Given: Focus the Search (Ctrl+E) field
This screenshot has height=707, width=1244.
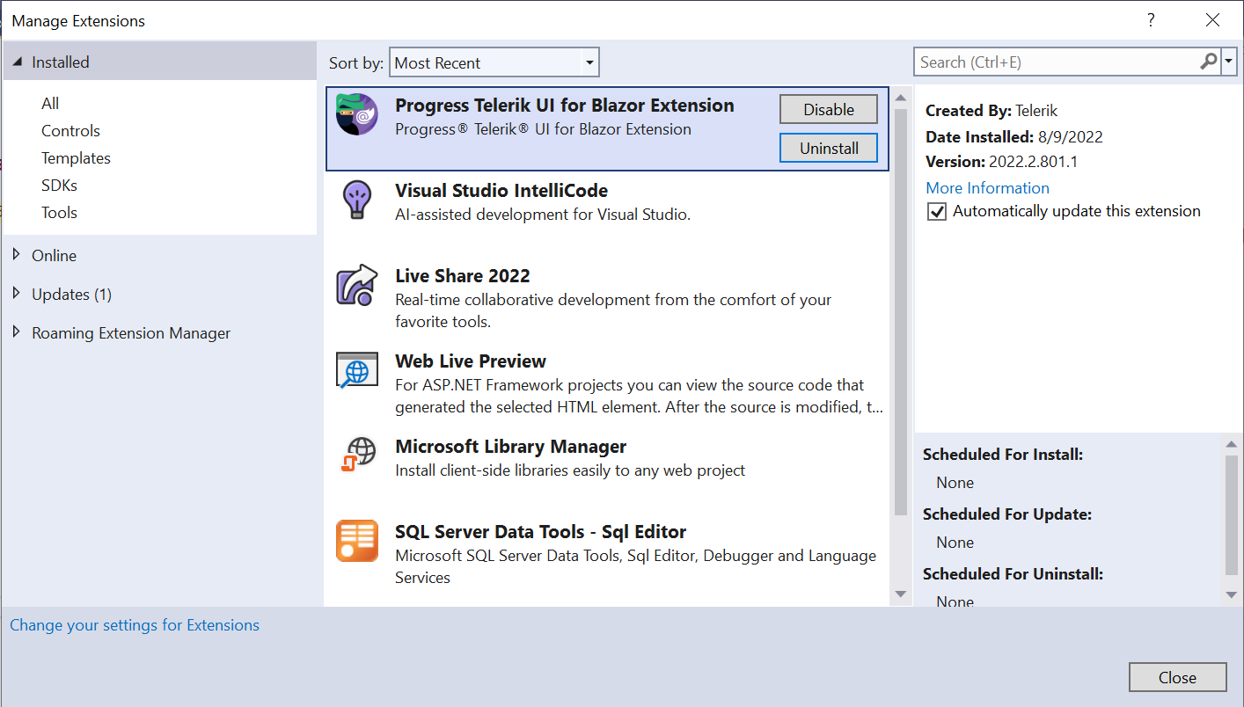Looking at the screenshot, I should coord(1056,62).
